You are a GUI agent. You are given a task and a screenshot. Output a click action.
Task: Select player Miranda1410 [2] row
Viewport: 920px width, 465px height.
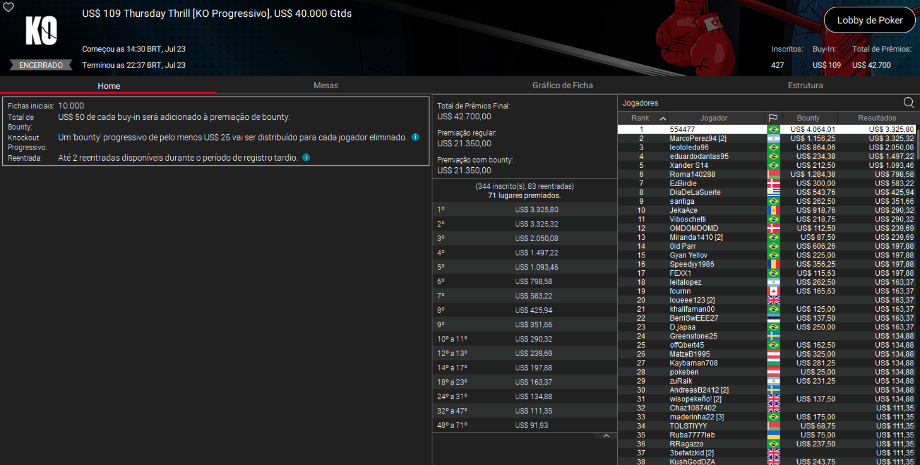point(766,237)
